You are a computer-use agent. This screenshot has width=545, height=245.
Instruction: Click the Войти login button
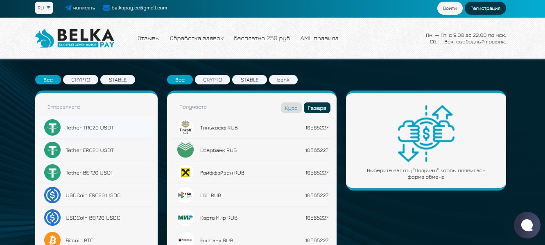(450, 8)
